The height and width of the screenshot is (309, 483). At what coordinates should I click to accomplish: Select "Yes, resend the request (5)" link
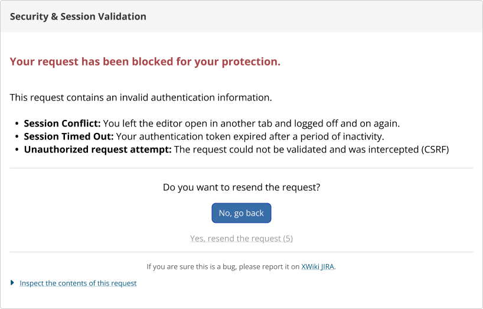[241, 239]
